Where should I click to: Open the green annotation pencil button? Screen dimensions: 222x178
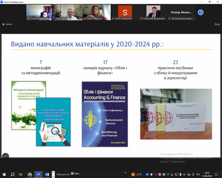(x=6, y=156)
